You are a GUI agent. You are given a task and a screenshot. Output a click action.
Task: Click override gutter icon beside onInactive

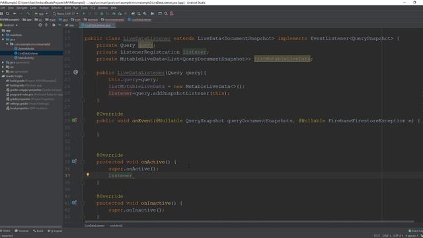(x=74, y=203)
